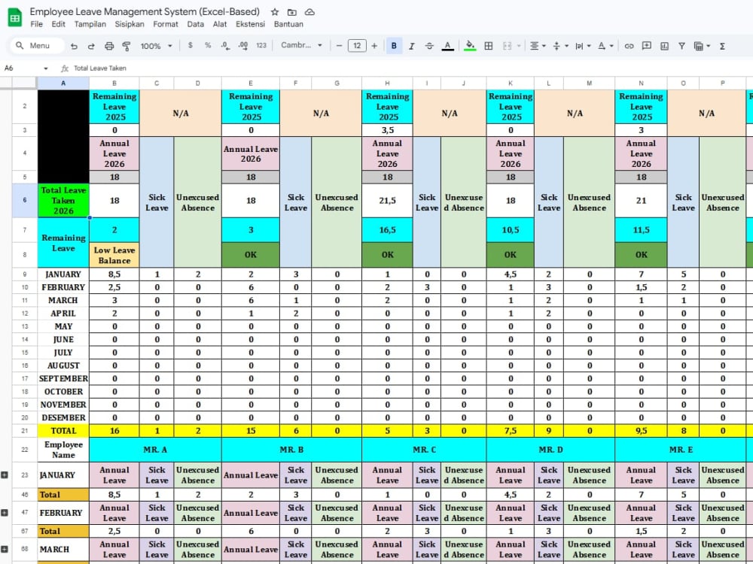Format as currency
Image resolution: width=753 pixels, height=564 pixels.
[x=191, y=46]
